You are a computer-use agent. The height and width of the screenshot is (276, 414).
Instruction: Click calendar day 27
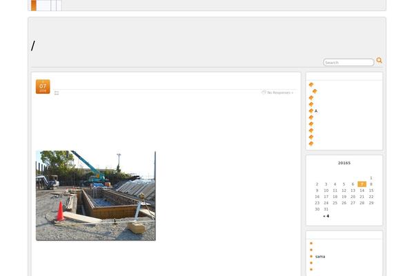click(353, 203)
